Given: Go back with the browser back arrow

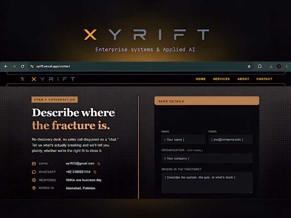Looking at the screenshot, I should click(x=6, y=66).
